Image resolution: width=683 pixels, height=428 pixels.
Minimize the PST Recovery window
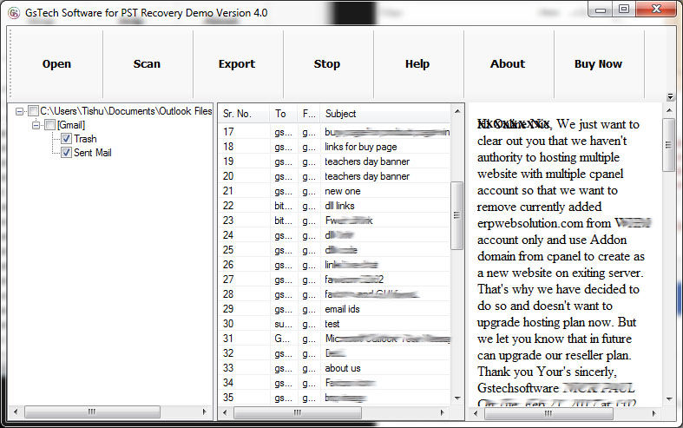(601, 10)
